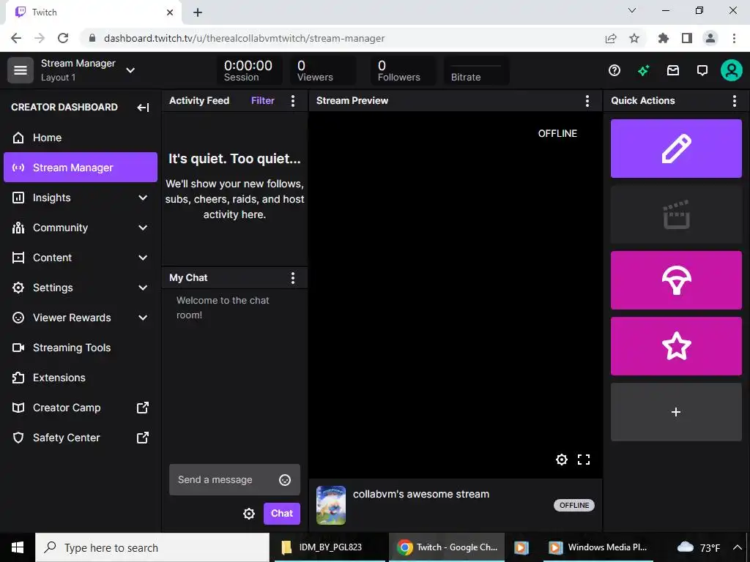This screenshot has width=750, height=562.
Task: Open the My Chat three-dot menu
Action: point(293,278)
